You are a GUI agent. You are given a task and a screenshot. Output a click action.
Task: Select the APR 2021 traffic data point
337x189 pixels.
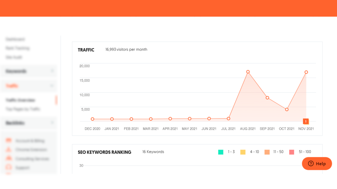click(x=170, y=119)
